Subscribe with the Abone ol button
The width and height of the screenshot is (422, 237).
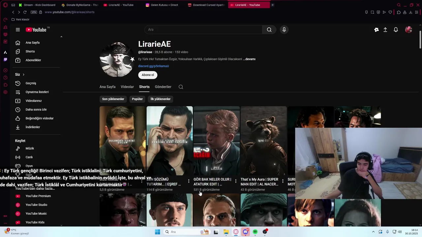click(148, 75)
